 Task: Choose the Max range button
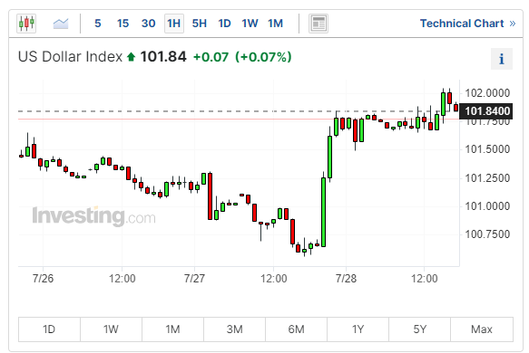[482, 329]
